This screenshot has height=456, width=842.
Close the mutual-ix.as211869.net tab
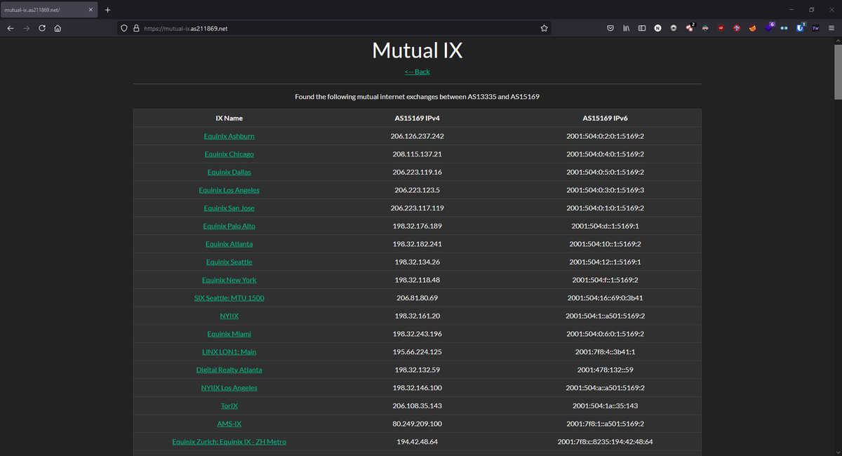pyautogui.click(x=91, y=10)
